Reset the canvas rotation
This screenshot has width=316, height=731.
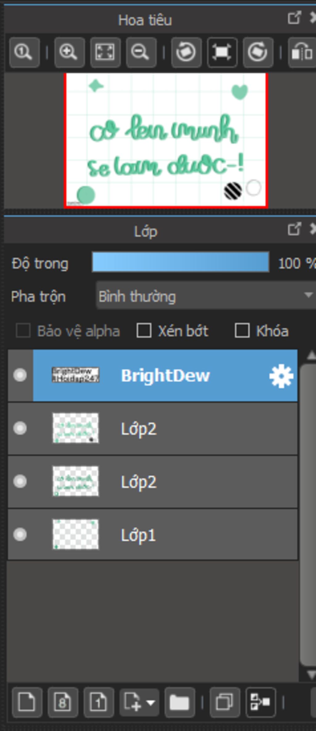point(222,52)
